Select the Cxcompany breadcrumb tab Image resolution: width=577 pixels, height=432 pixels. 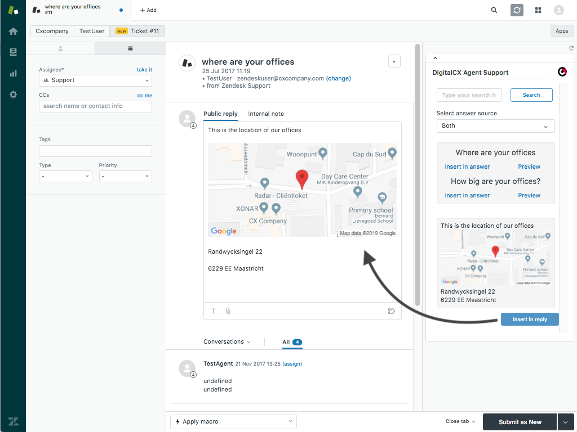coord(52,31)
